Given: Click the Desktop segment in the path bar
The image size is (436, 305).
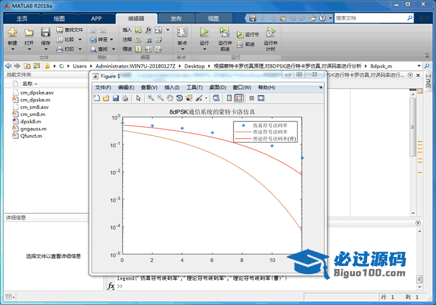Looking at the screenshot, I should 195,66.
